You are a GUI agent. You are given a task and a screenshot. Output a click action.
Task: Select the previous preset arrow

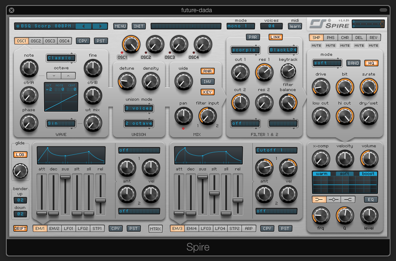click(x=83, y=26)
